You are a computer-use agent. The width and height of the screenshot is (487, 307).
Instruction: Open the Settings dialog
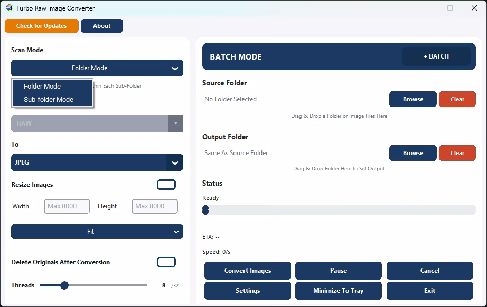tap(248, 291)
